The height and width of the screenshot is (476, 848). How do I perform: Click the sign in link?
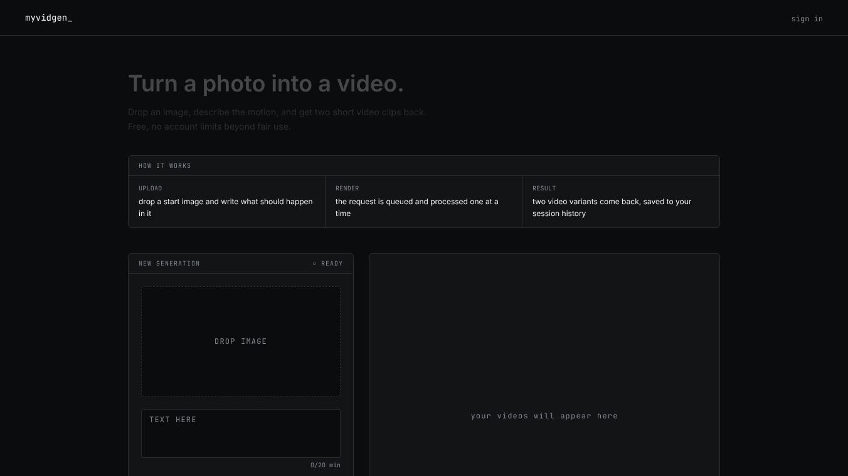(807, 19)
